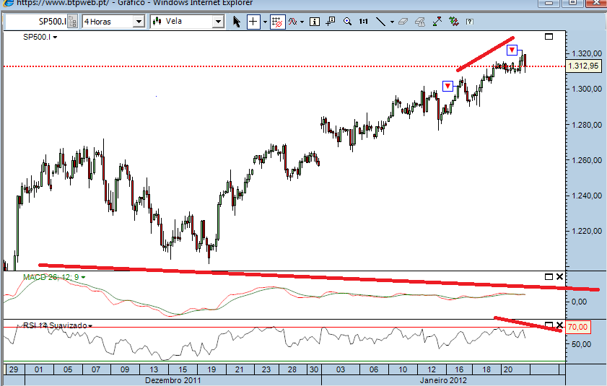Open the line tool dropdown arrow
This screenshot has width=607, height=386.
(x=392, y=22)
